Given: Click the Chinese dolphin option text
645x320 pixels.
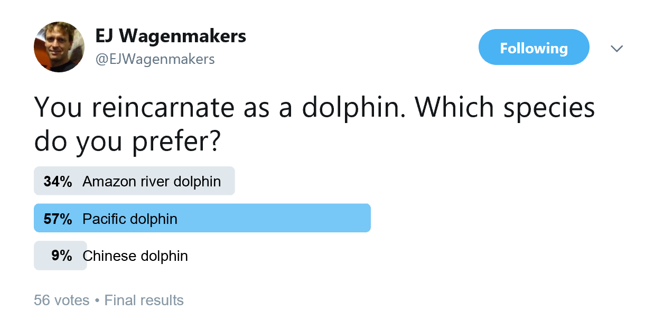Looking at the screenshot, I should point(135,256).
